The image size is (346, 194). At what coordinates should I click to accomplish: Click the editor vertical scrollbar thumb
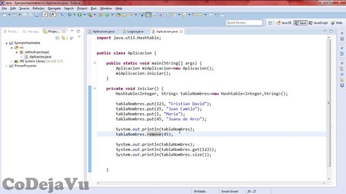coord(329,103)
